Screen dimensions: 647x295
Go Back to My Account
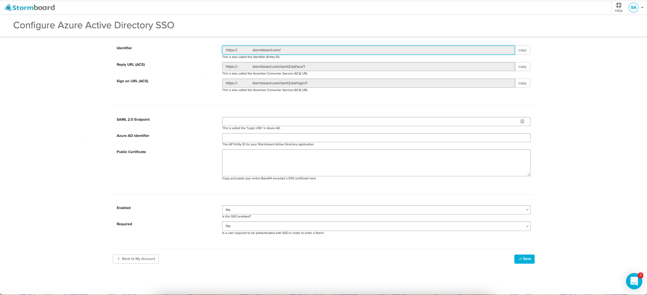pos(136,259)
